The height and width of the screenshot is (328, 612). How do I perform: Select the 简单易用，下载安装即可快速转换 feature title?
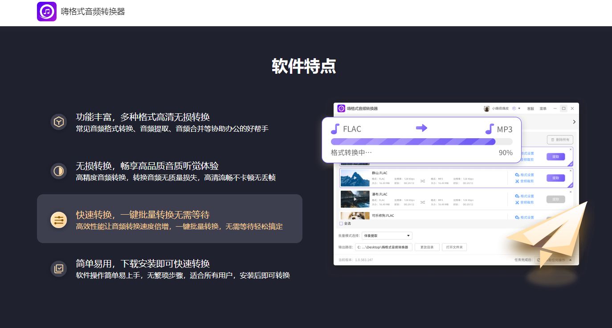coord(143,264)
